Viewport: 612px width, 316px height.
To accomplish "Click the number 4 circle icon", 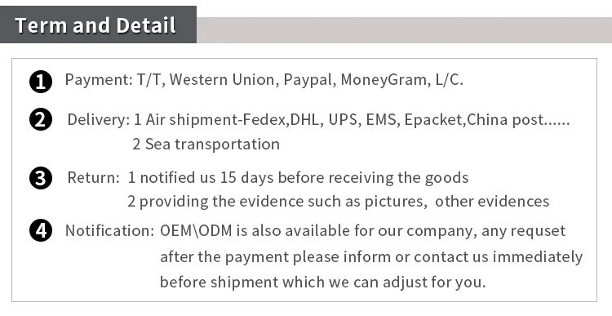I will [41, 230].
